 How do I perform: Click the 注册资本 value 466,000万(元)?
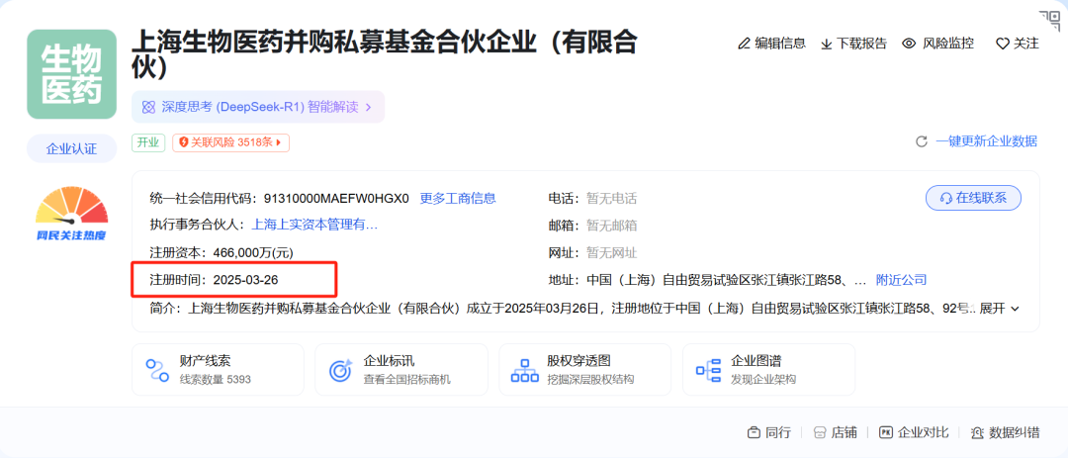tap(253, 253)
